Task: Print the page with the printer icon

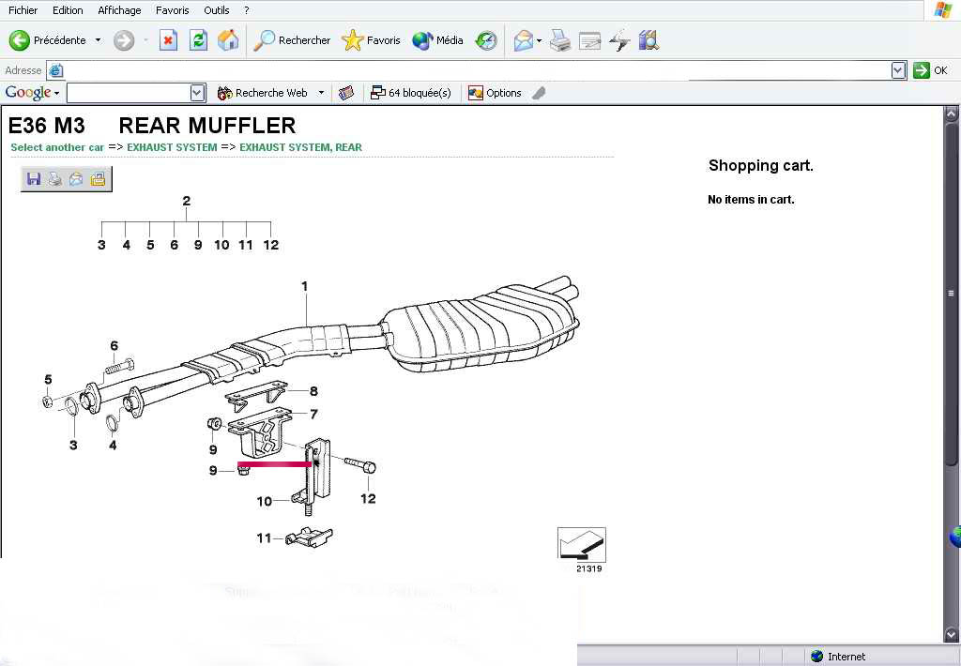Action: (559, 40)
